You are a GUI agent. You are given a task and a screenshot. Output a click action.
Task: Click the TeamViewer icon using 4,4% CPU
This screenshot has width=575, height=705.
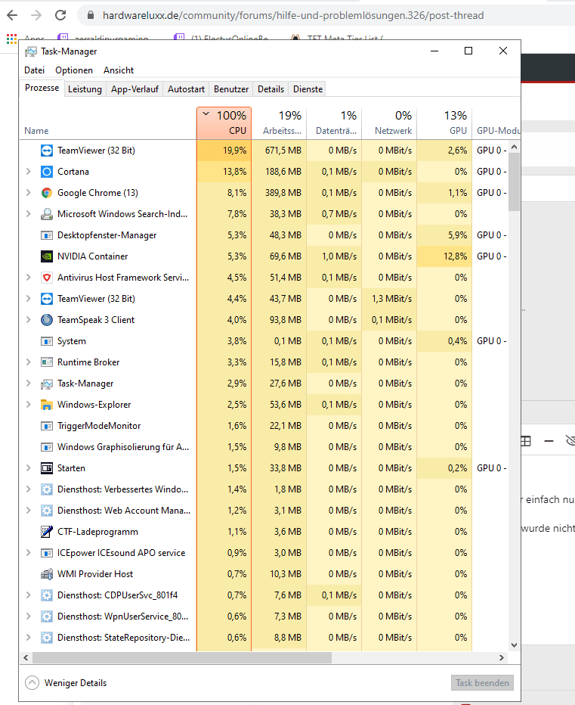[x=47, y=299]
